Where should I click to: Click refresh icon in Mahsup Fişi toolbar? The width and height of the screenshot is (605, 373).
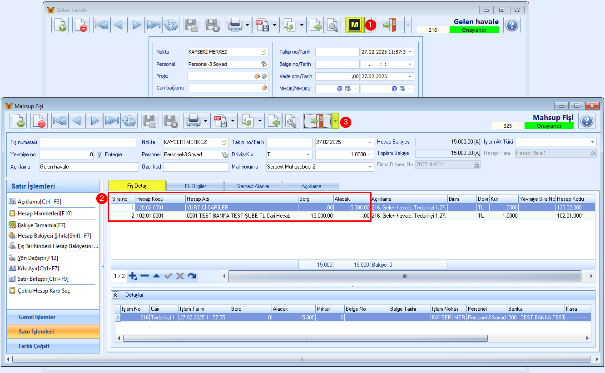129,121
